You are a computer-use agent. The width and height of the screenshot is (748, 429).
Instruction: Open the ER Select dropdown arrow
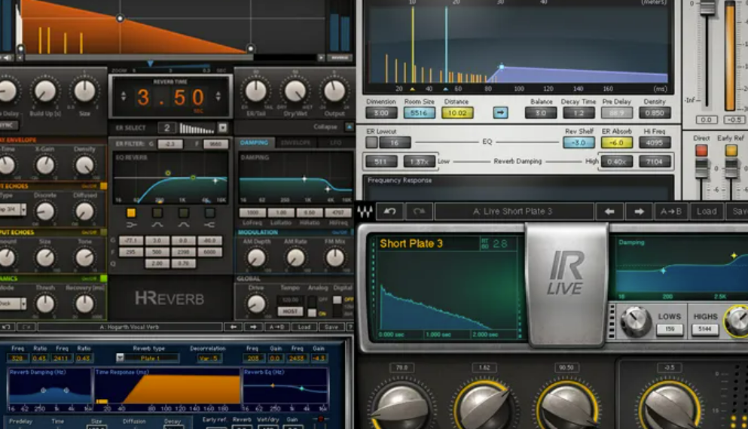tap(223, 128)
